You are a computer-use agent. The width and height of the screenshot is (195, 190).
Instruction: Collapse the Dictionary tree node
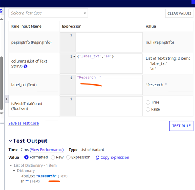tap(14, 171)
